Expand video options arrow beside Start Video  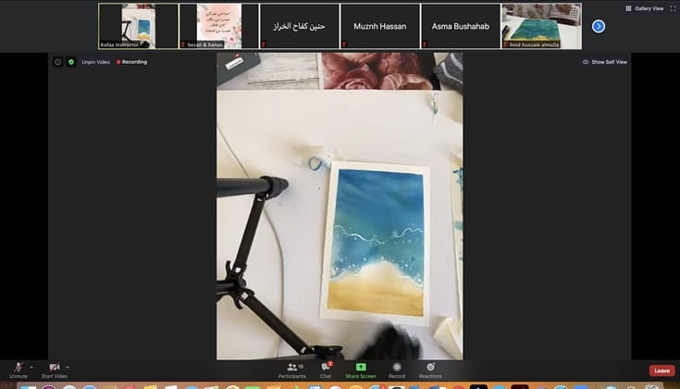(x=68, y=367)
